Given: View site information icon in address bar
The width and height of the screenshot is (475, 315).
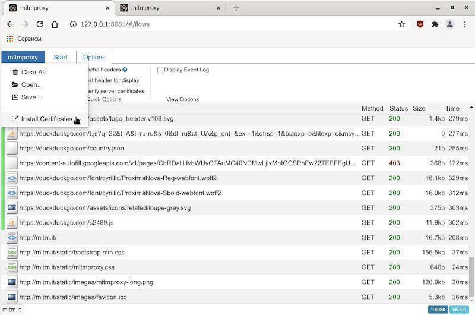Looking at the screenshot, I should click(x=73, y=24).
